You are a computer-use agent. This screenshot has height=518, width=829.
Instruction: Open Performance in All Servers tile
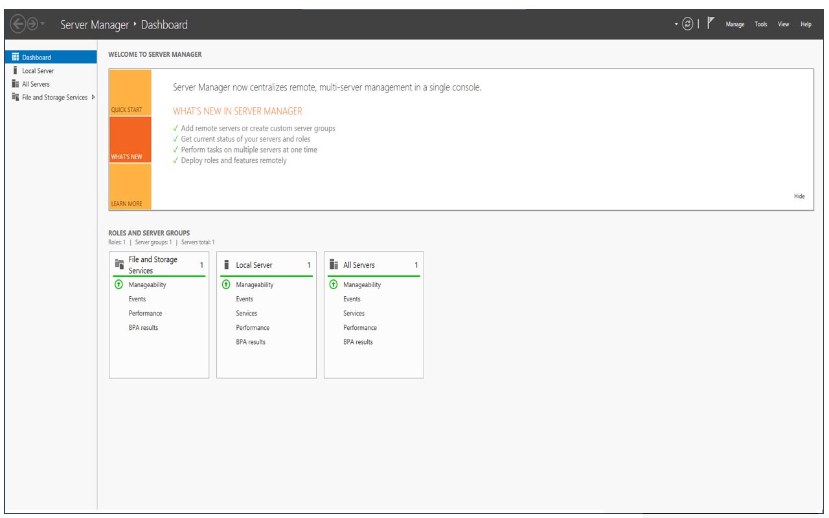tap(360, 327)
